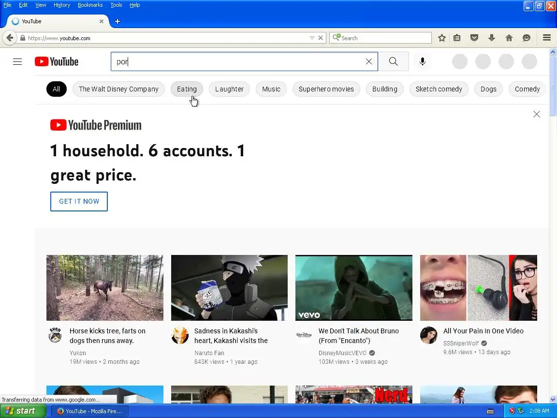Clear the YouTube search text with X
This screenshot has height=418, width=557.
point(369,61)
